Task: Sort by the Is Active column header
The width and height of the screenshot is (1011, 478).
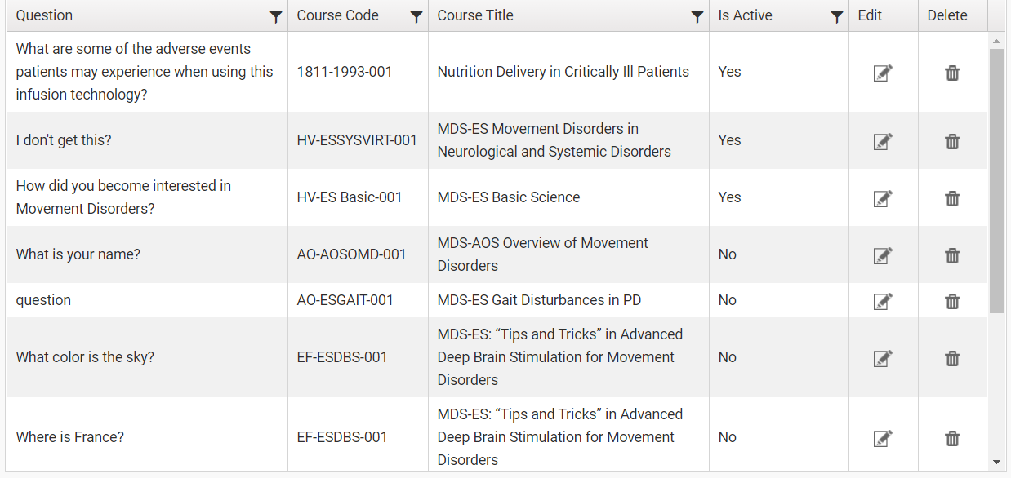Action: [x=745, y=15]
